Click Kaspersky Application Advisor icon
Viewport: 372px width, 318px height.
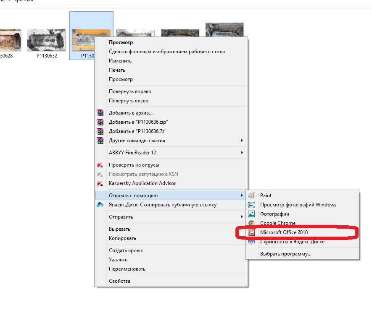click(100, 183)
